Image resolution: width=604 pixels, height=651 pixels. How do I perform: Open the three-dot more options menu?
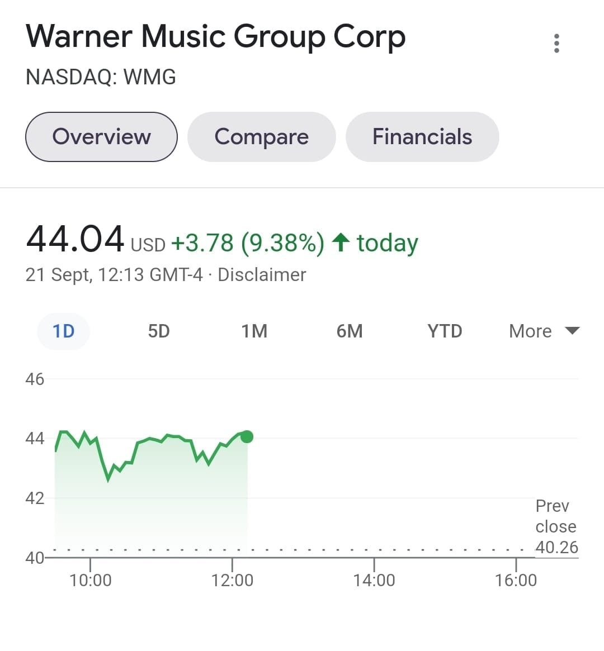pyautogui.click(x=556, y=44)
